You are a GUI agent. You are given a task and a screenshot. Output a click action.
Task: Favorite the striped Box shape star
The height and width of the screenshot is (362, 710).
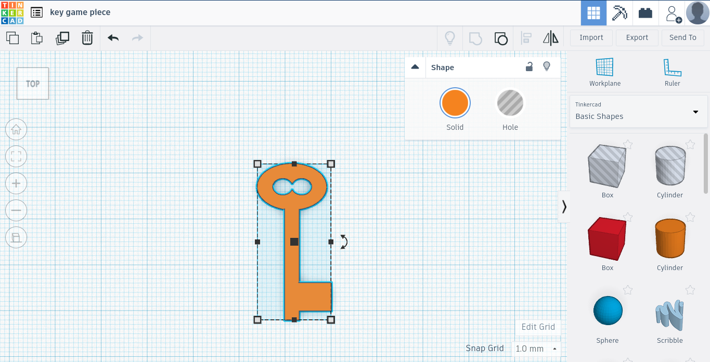pos(628,144)
